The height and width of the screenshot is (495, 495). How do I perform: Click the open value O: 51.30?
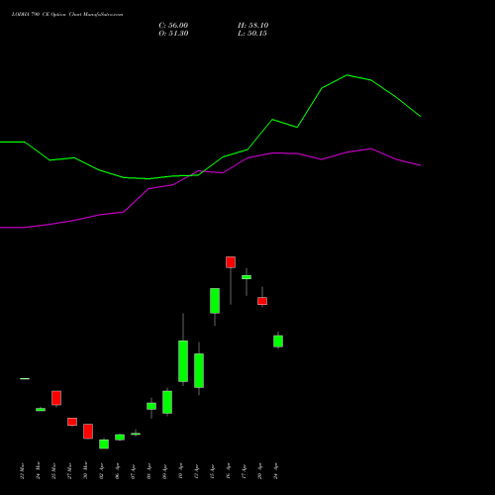(173, 34)
